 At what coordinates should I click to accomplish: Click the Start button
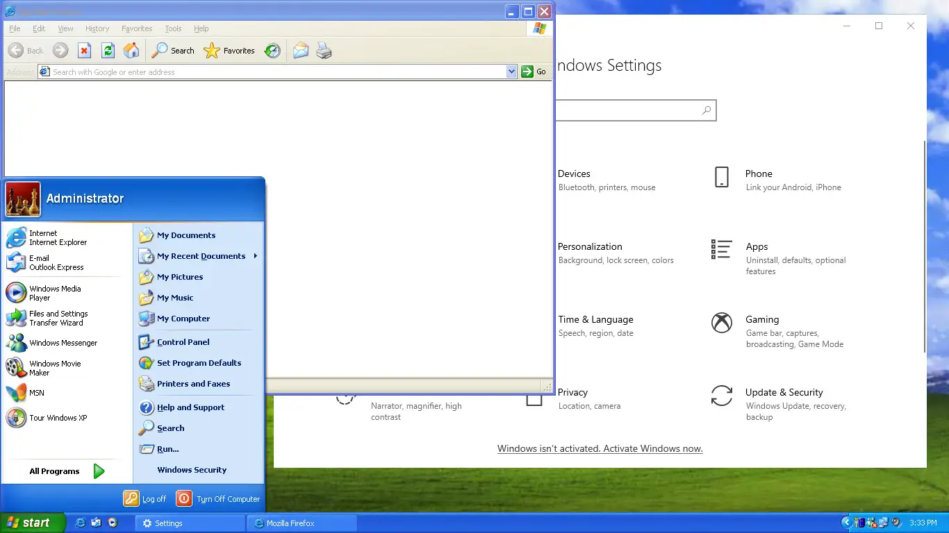[x=33, y=523]
